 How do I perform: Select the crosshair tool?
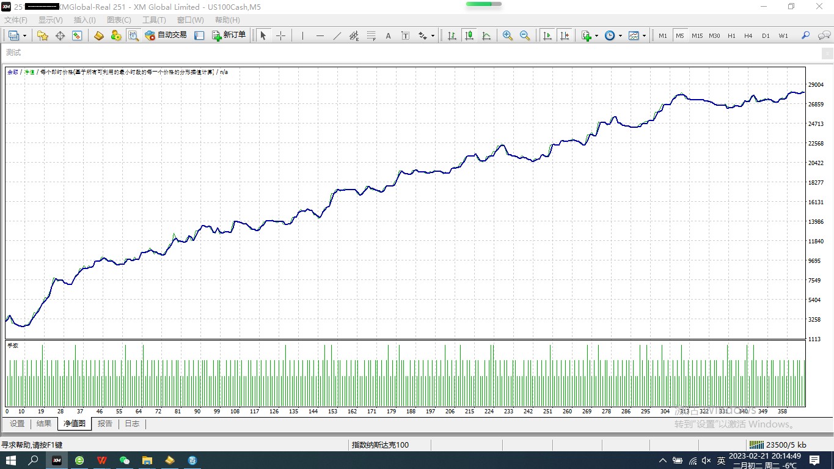point(280,35)
